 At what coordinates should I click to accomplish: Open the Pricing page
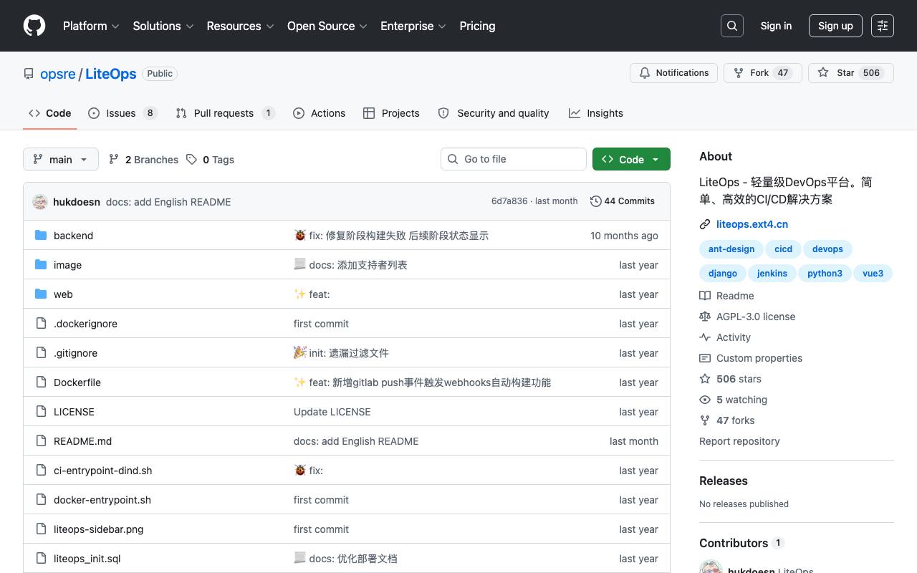(477, 26)
